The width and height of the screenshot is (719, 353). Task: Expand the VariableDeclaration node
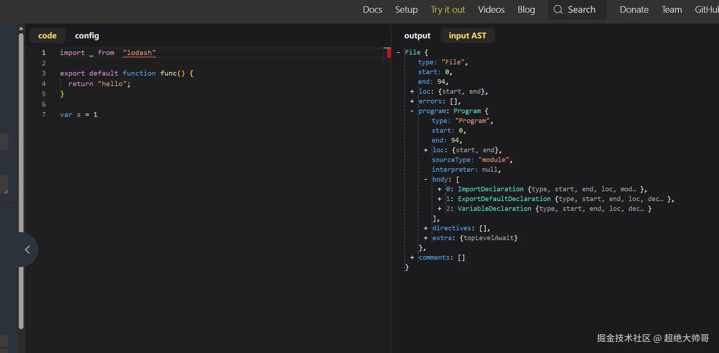(x=439, y=209)
